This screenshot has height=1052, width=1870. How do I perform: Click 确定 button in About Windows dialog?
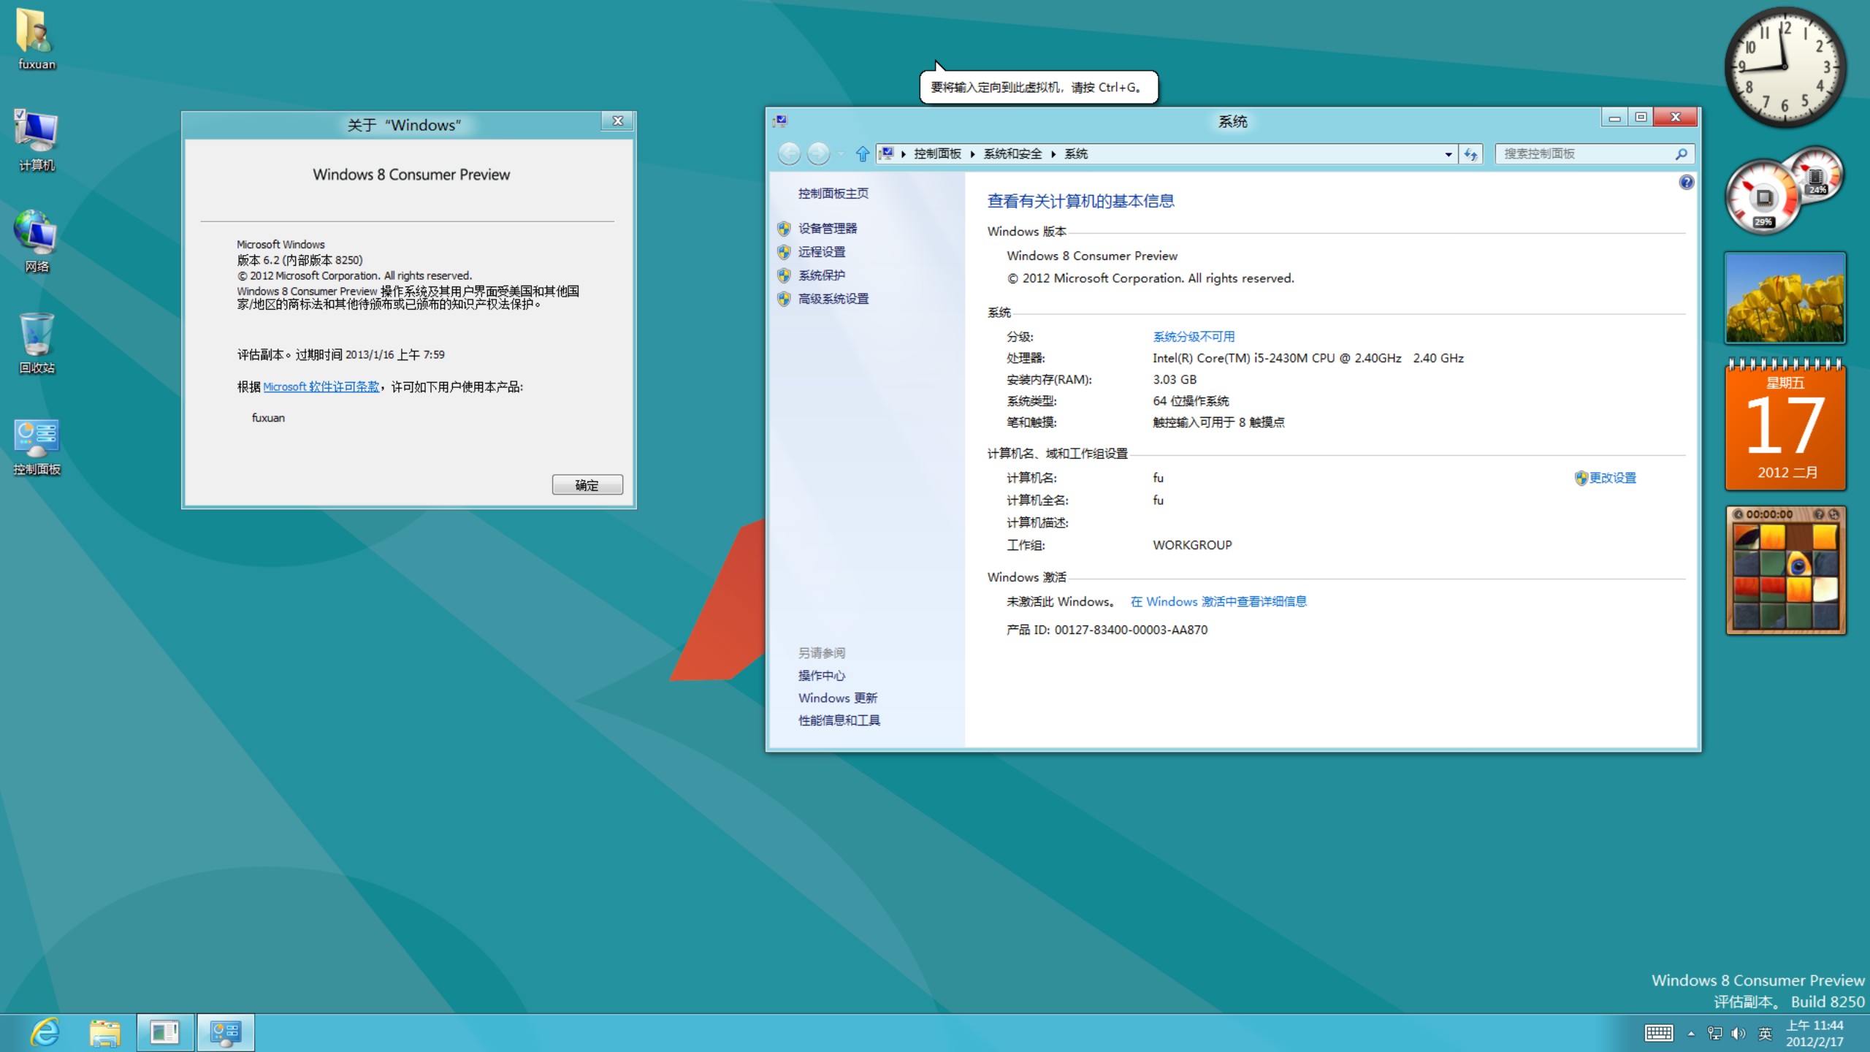tap(587, 485)
